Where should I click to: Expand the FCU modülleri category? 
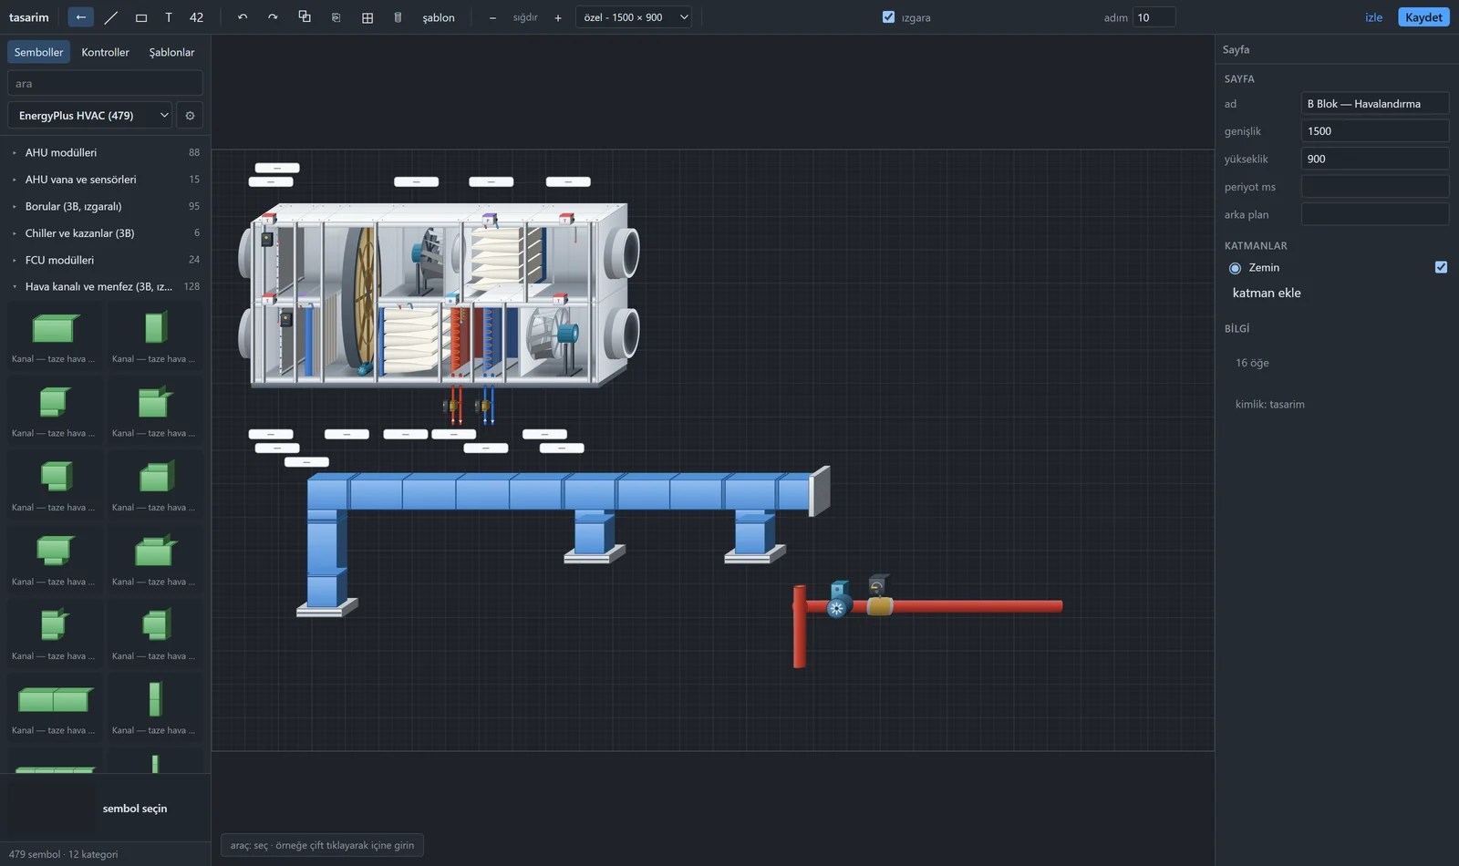105,260
